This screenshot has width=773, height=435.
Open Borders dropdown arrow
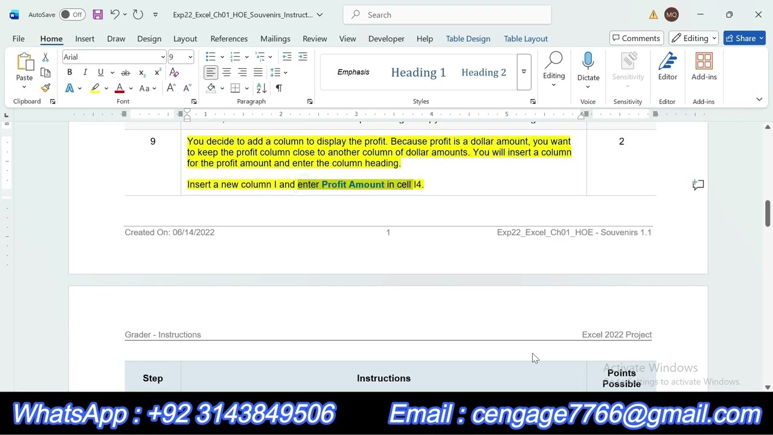point(246,88)
